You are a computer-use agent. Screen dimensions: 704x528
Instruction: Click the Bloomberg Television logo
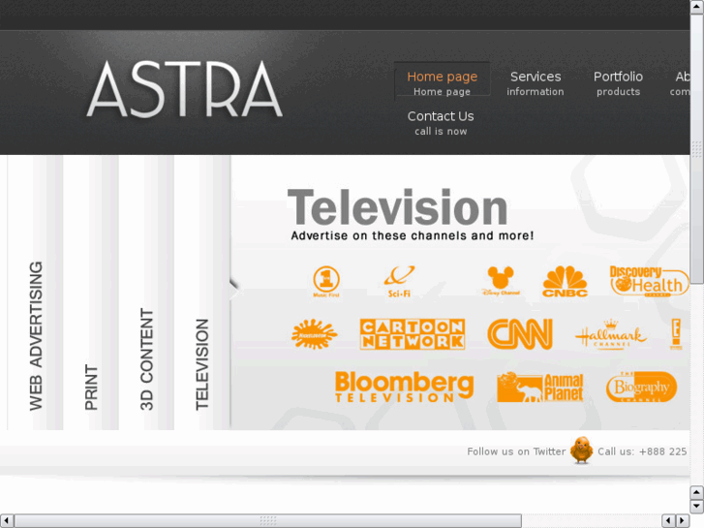click(x=404, y=387)
